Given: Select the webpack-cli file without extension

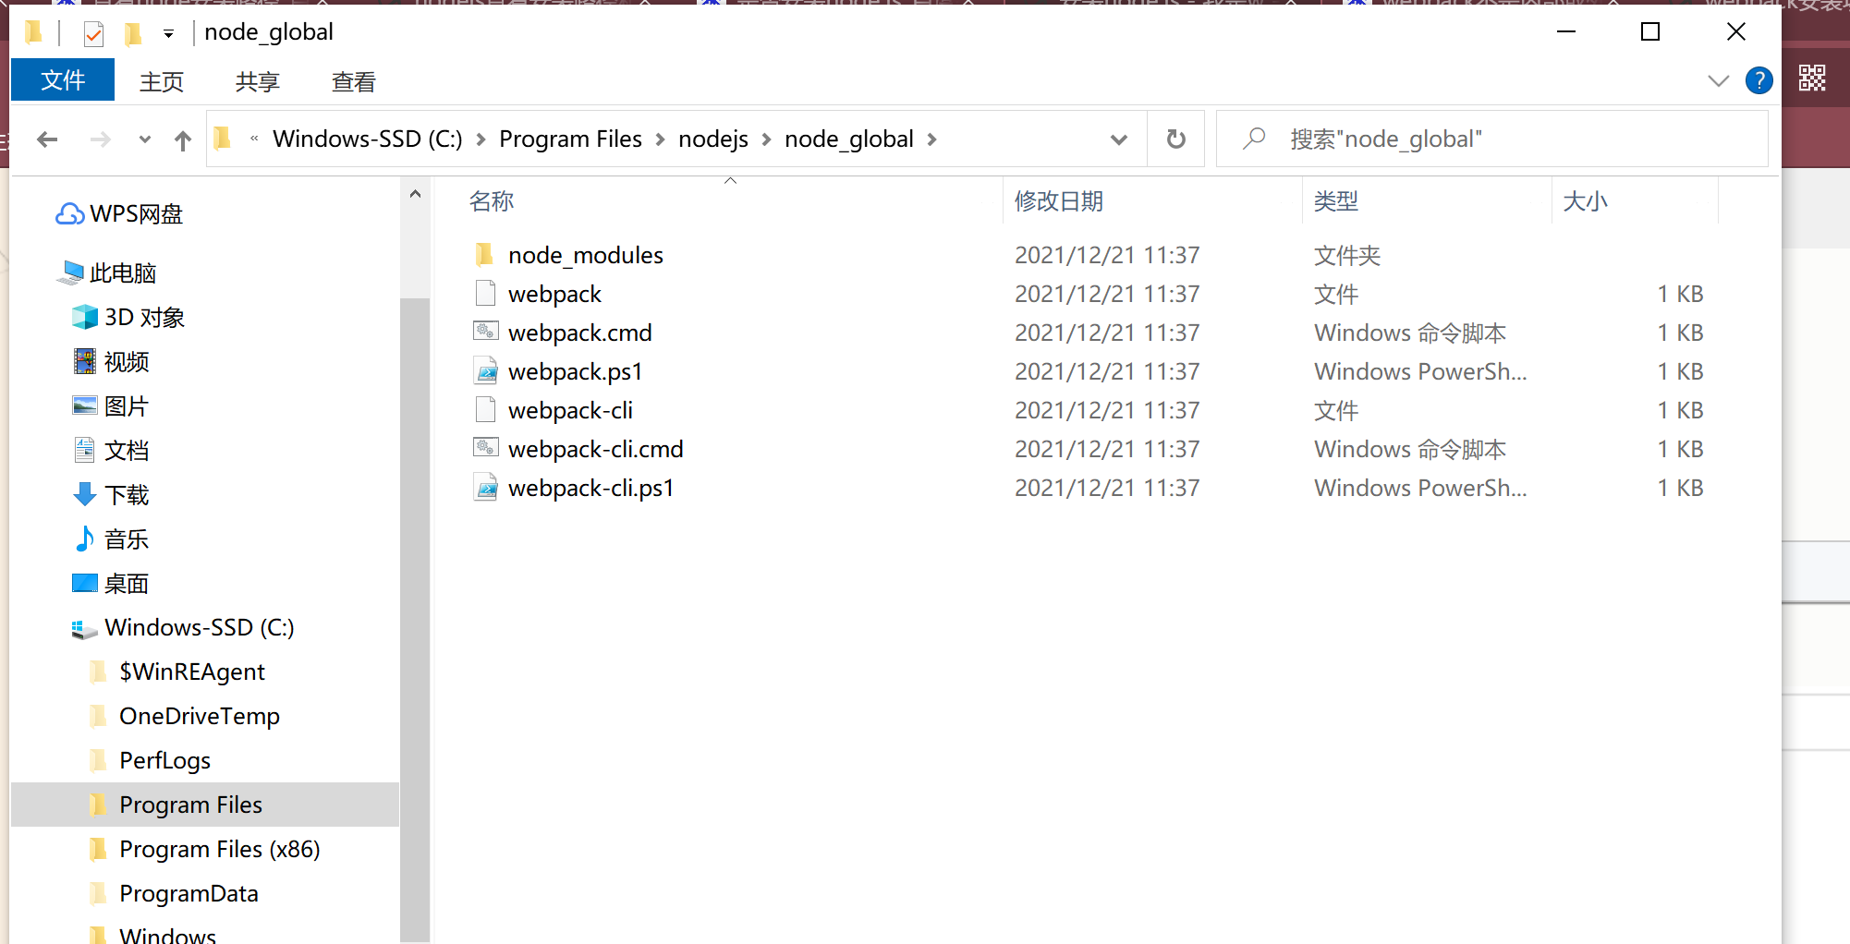Looking at the screenshot, I should [x=570, y=410].
